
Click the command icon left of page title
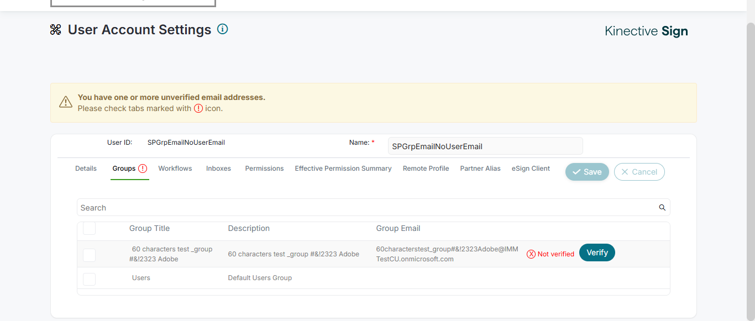click(55, 30)
